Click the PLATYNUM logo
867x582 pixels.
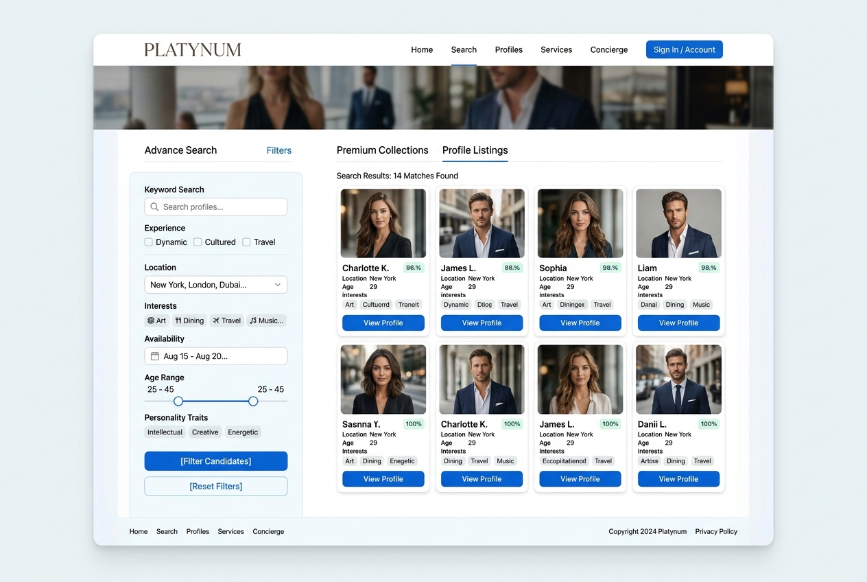(193, 50)
